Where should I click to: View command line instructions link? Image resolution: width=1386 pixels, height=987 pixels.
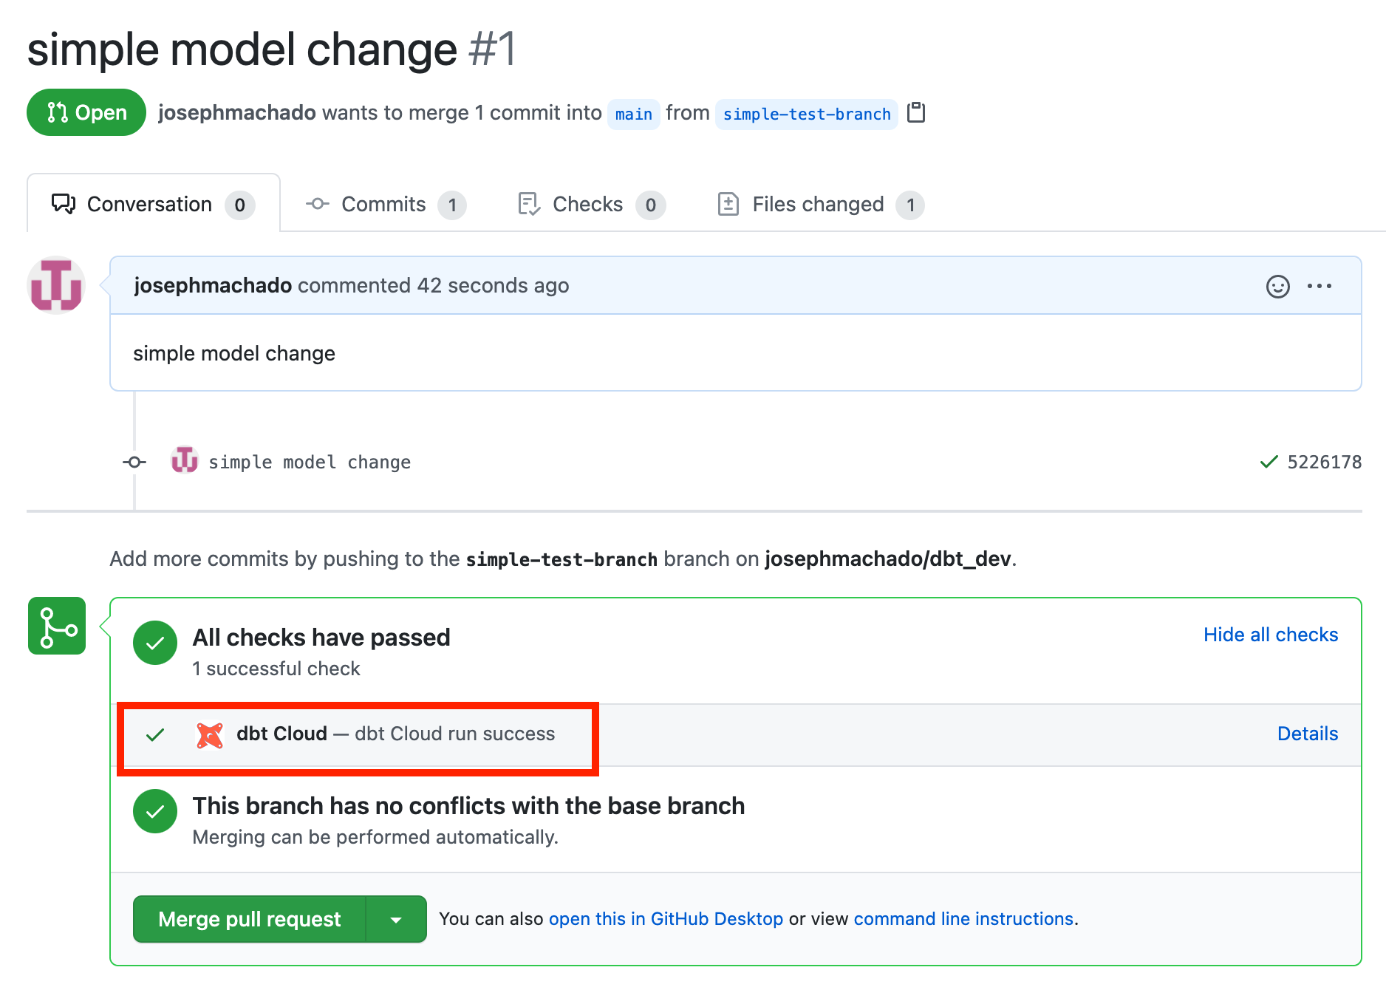coord(963,919)
